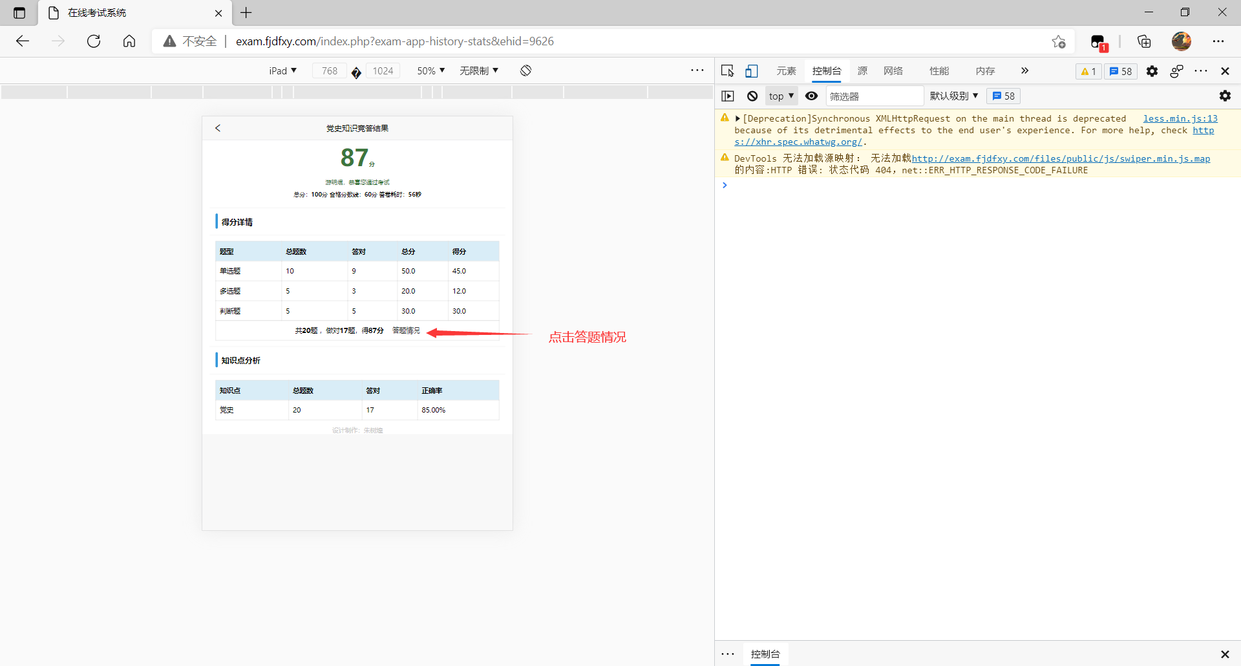This screenshot has width=1241, height=666.
Task: Open the iPad device dropdown
Action: point(283,70)
